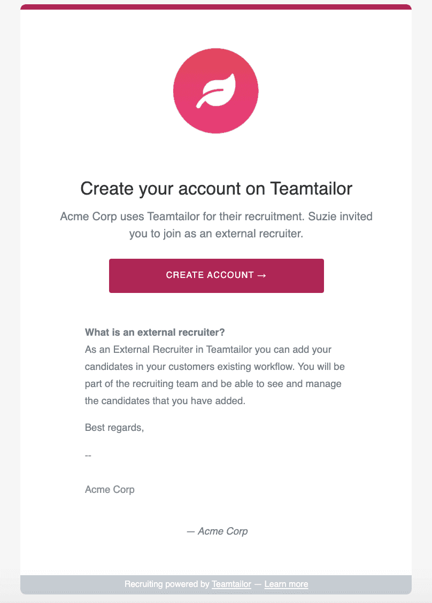432x603 pixels.
Task: Click the maroon top border of email card
Action: 216,6
